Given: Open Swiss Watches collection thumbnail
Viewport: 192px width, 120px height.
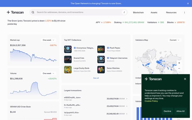Looking at the screenshot, I should (101, 70).
